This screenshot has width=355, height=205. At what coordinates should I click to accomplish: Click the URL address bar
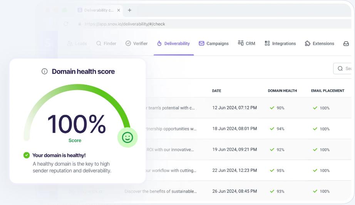pyautogui.click(x=193, y=24)
